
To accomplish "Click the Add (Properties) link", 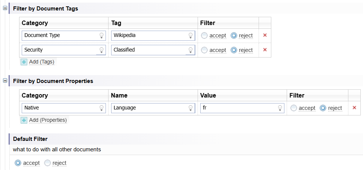I will (48, 120).
